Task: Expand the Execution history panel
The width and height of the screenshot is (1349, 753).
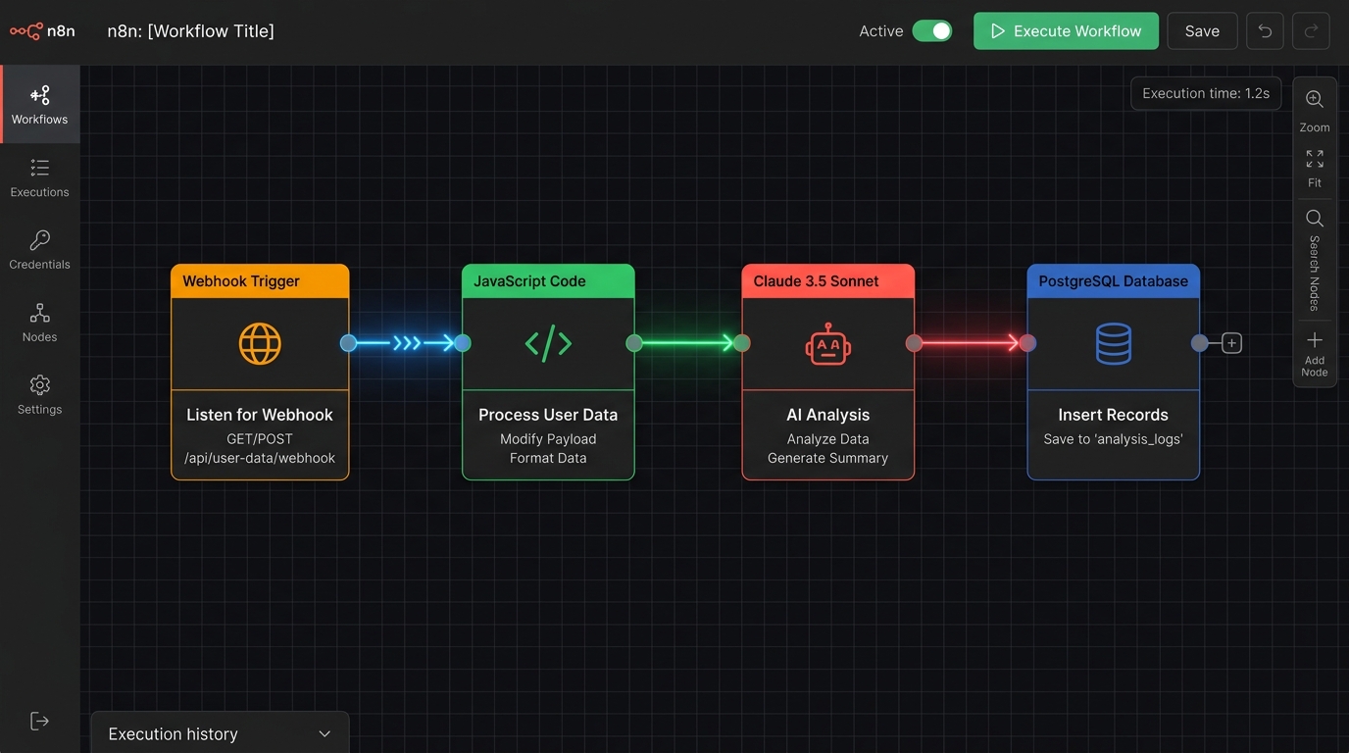Action: (x=220, y=733)
